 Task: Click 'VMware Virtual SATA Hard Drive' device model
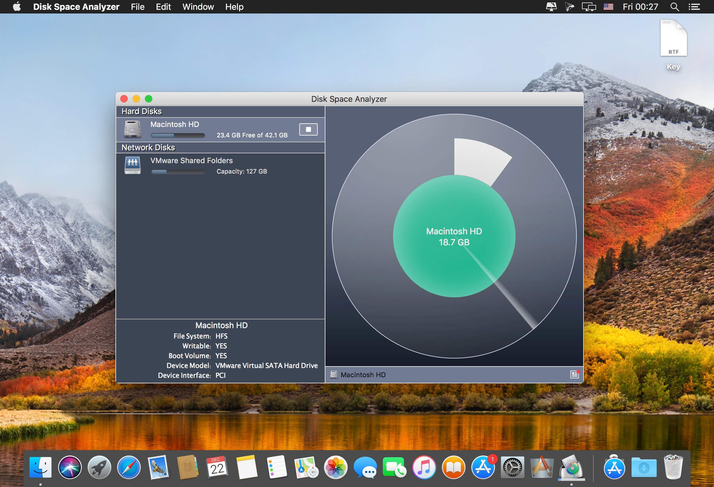tap(267, 366)
